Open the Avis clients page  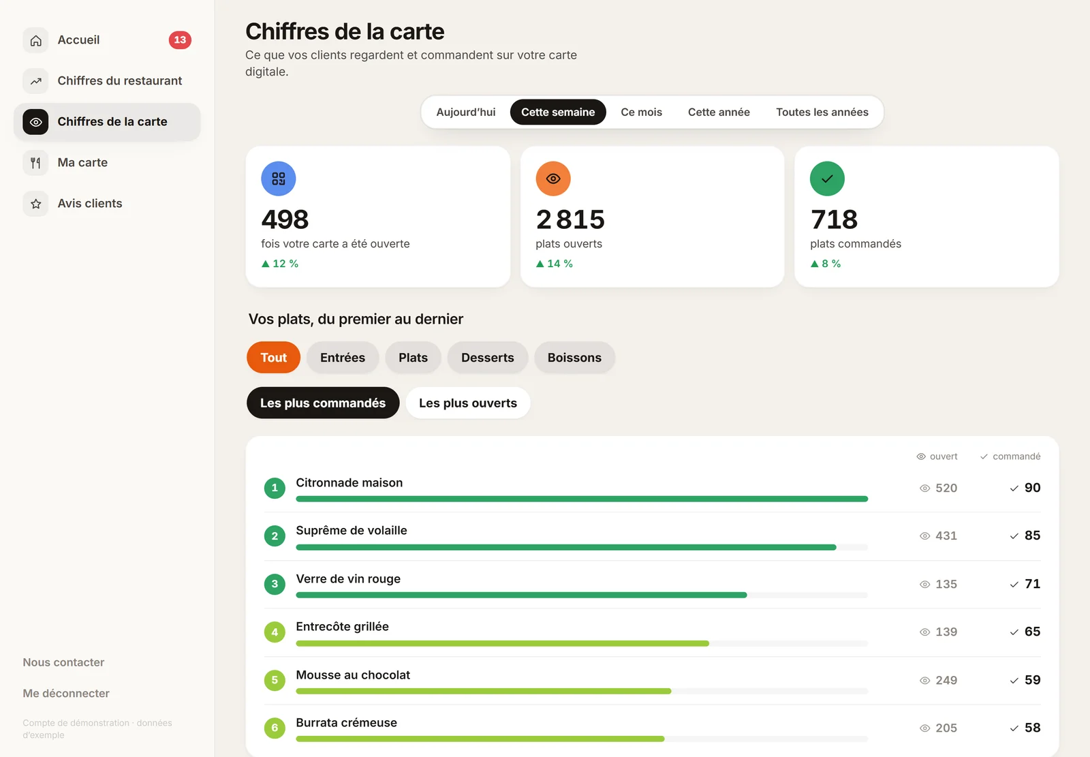[107, 204]
